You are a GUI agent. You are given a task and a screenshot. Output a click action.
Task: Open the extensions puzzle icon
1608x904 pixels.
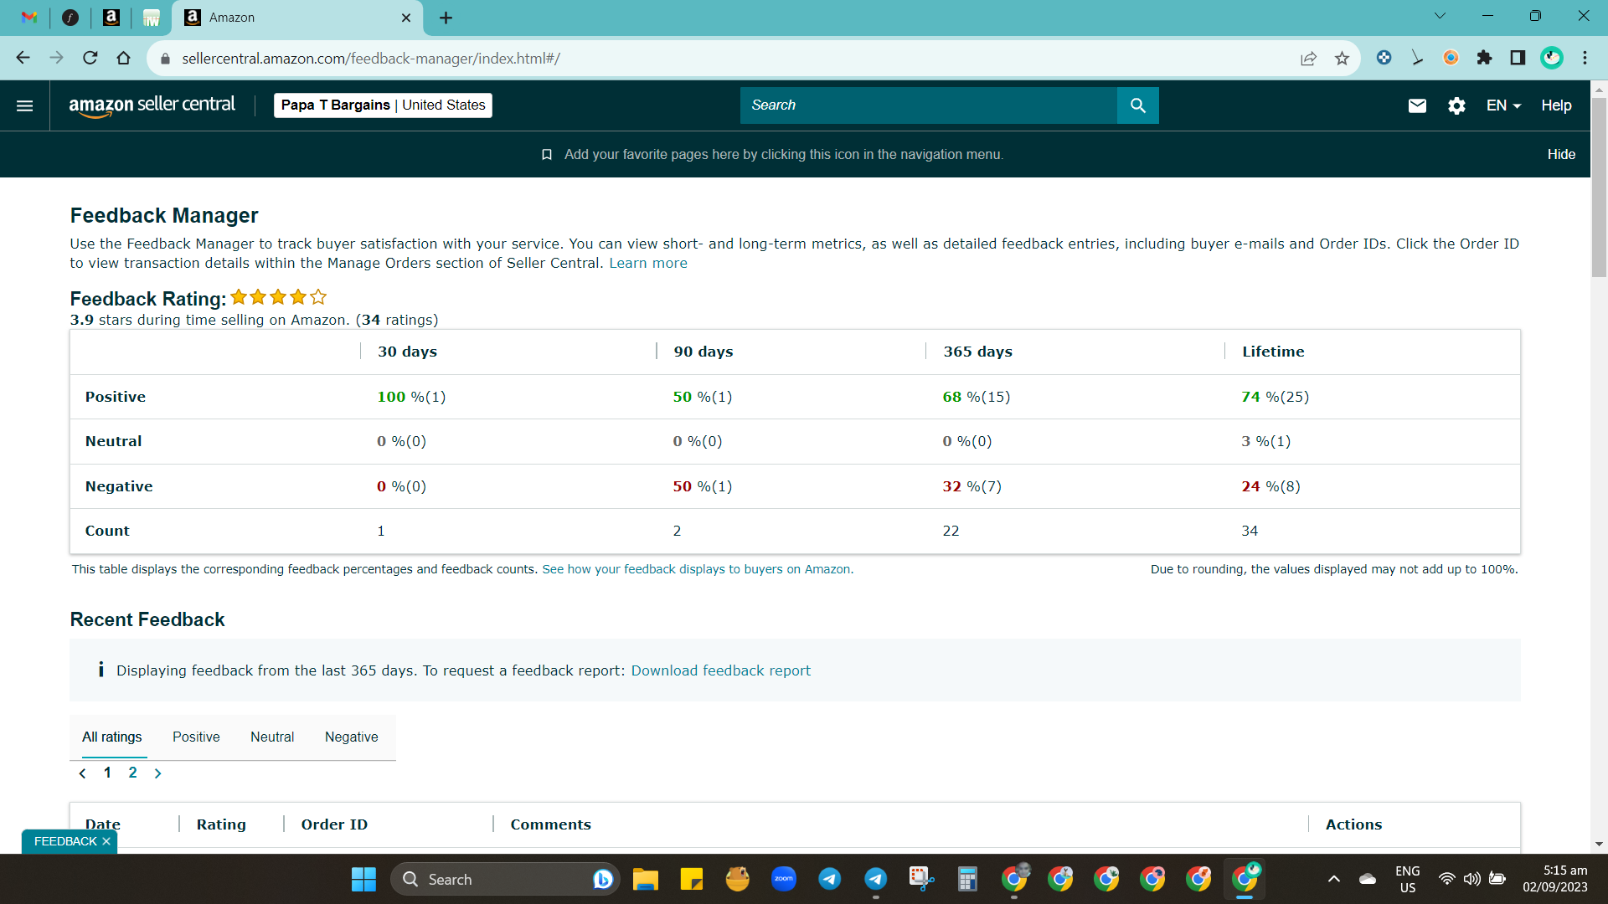coord(1484,58)
